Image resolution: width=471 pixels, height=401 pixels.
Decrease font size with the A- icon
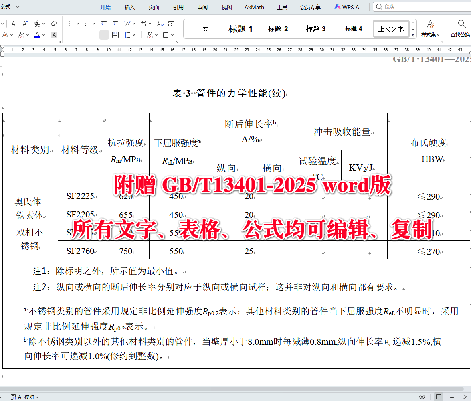click(x=25, y=24)
